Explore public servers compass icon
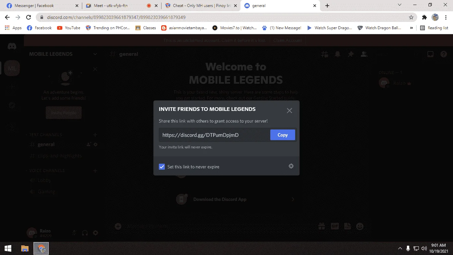This screenshot has width=453, height=255. coord(12,106)
